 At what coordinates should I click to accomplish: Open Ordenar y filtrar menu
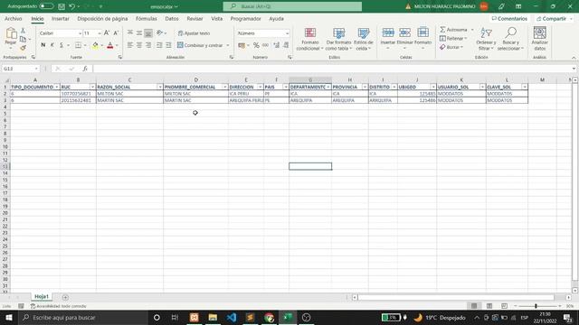tap(486, 39)
